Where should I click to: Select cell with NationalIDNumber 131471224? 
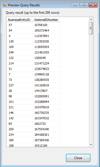pyautogui.click(x=46, y=63)
